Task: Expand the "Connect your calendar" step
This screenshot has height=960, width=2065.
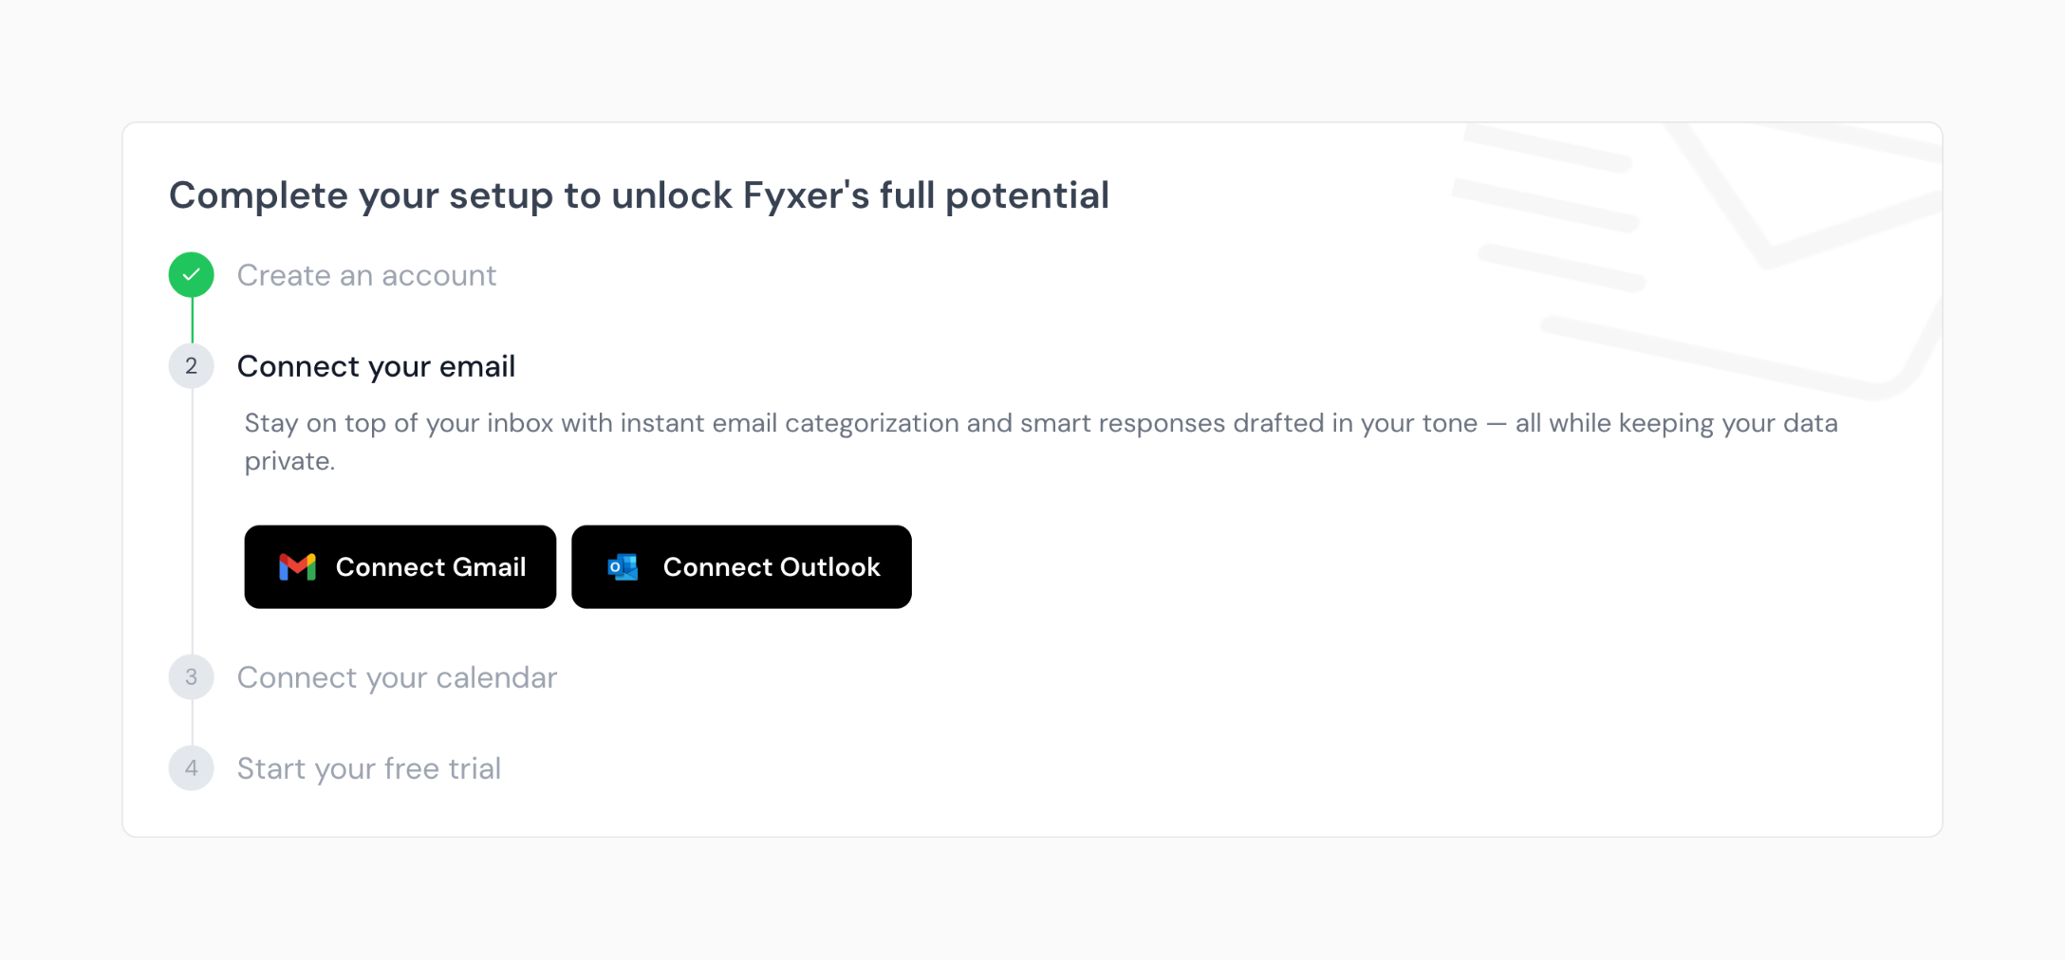Action: click(x=397, y=677)
